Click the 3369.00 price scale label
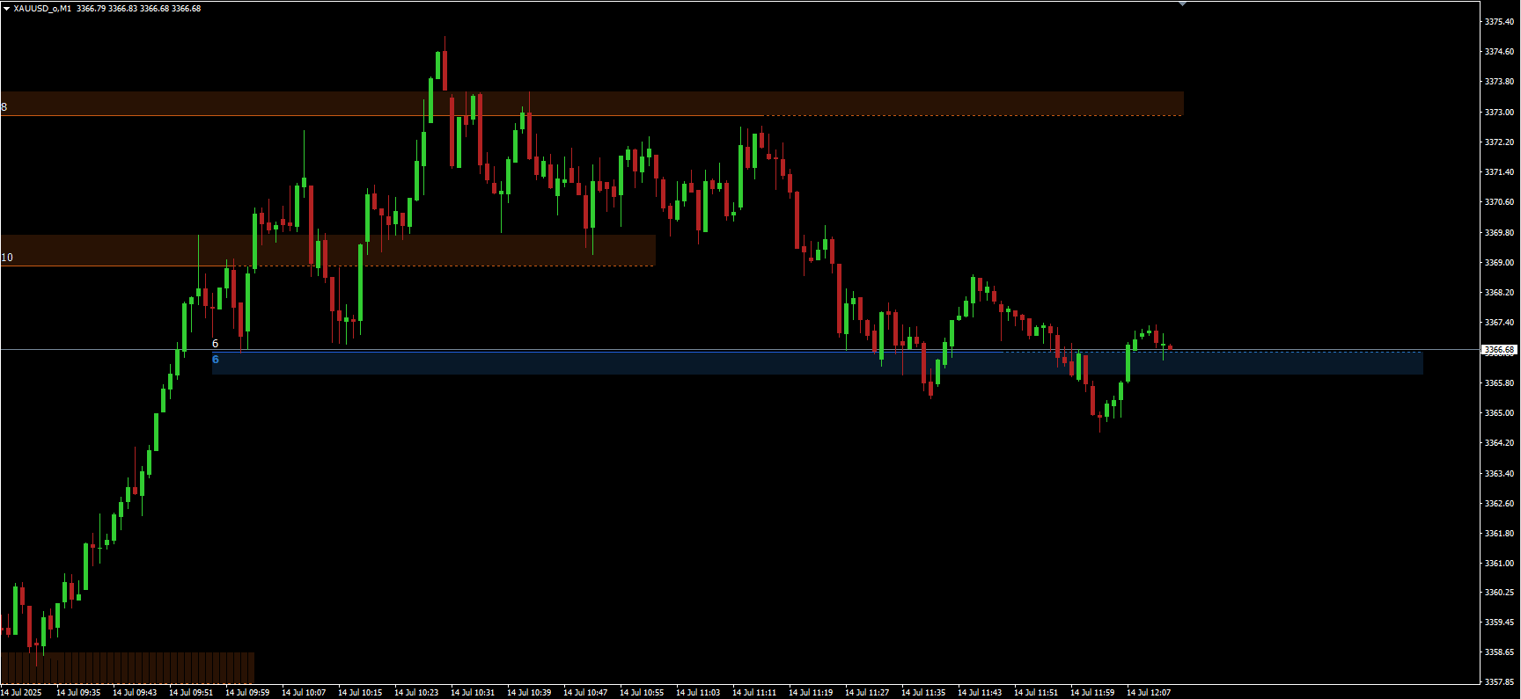Screen dimensions: 1521x699 point(1499,263)
